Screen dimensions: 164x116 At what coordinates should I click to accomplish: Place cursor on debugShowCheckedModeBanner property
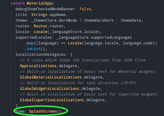(x=45, y=9)
